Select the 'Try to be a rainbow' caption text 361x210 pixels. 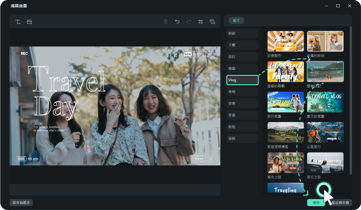pos(49,127)
